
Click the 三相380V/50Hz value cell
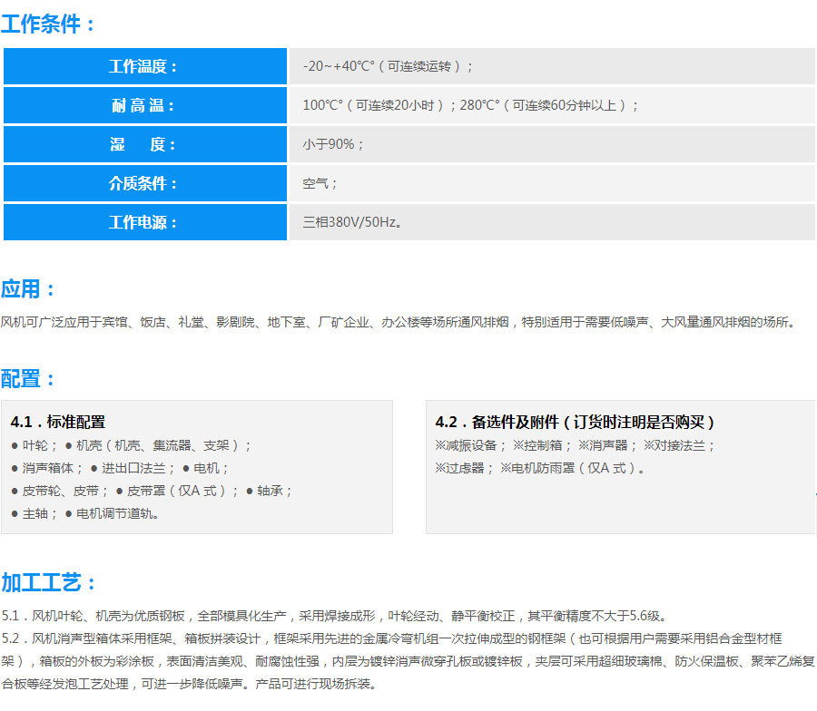(552, 222)
